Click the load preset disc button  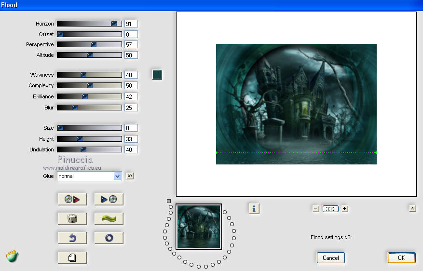pyautogui.click(x=72, y=199)
